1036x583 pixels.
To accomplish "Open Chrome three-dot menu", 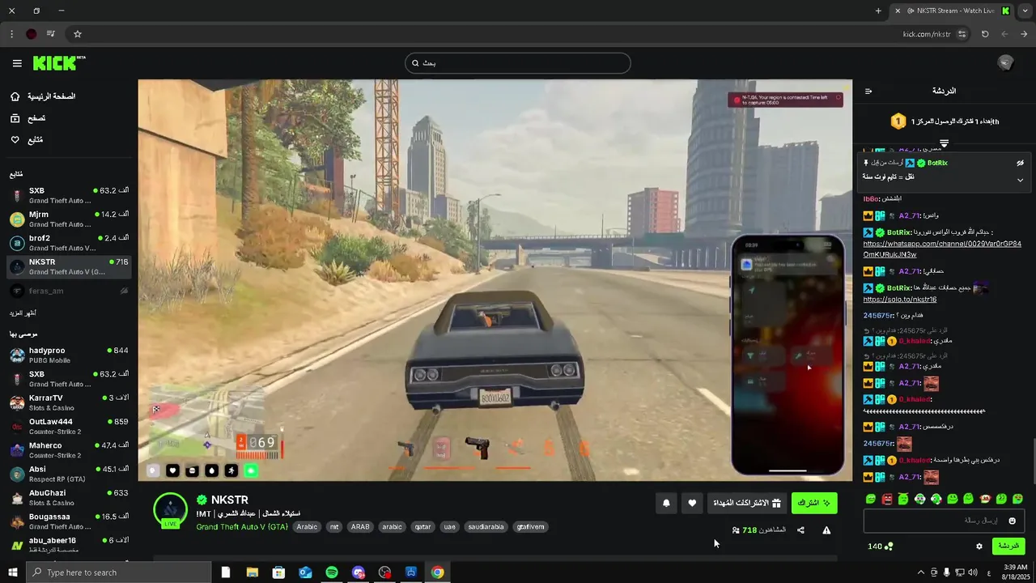I will coord(11,34).
